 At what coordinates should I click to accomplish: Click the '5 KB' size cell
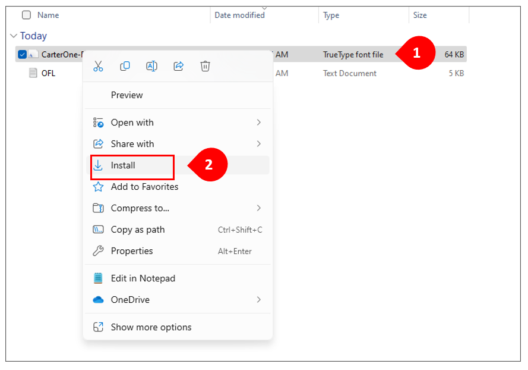(456, 73)
